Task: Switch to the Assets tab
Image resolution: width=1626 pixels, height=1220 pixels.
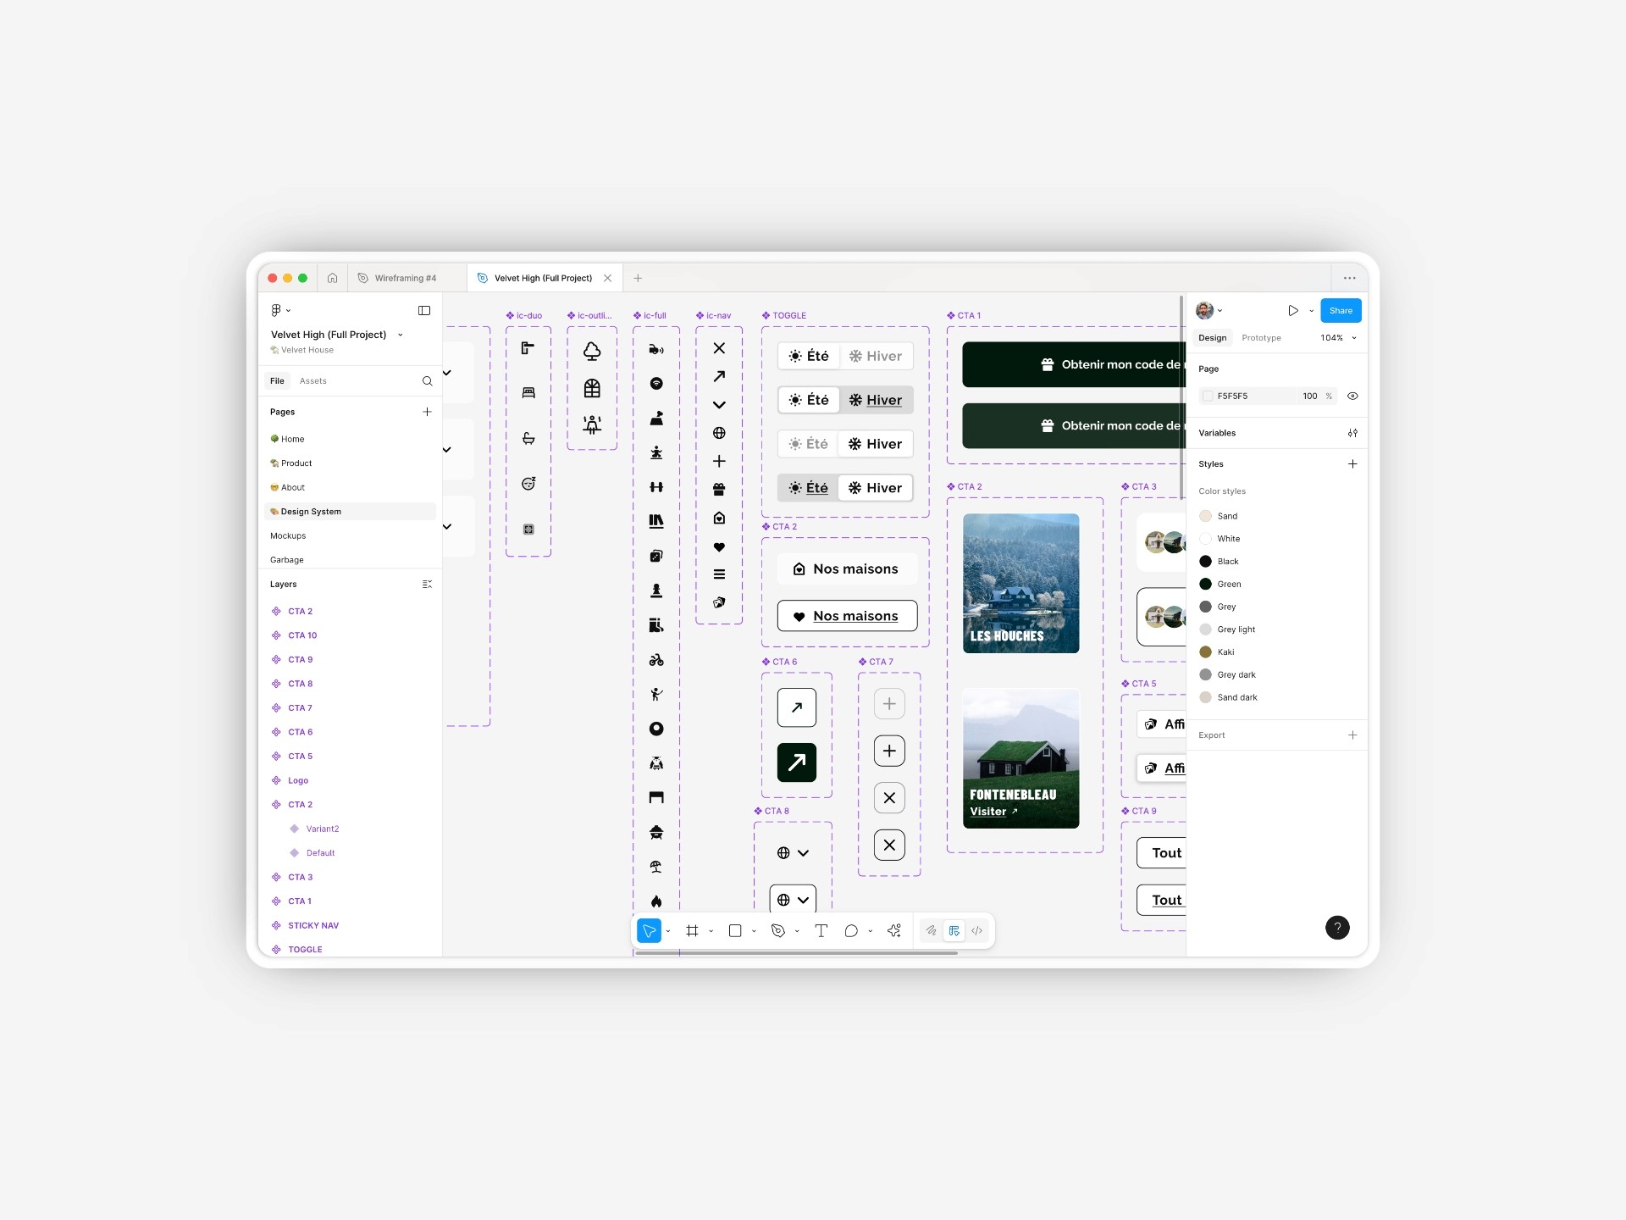Action: [x=312, y=381]
